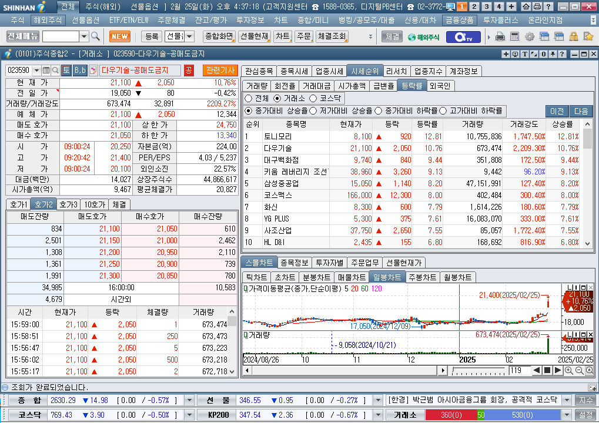Switch to the 관심종목 tab
Viewport: 599px width, 423px height.
point(259,71)
